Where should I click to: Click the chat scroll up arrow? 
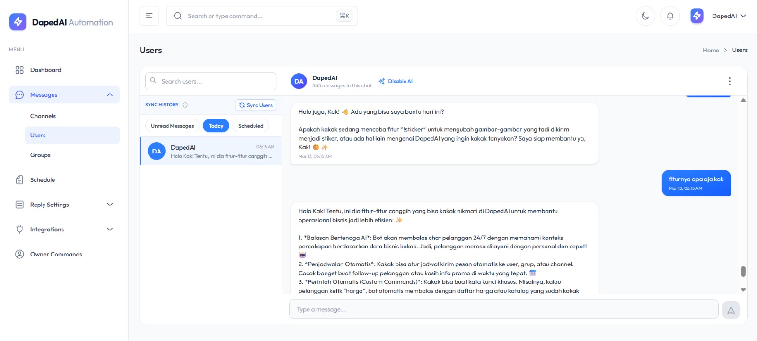click(743, 100)
